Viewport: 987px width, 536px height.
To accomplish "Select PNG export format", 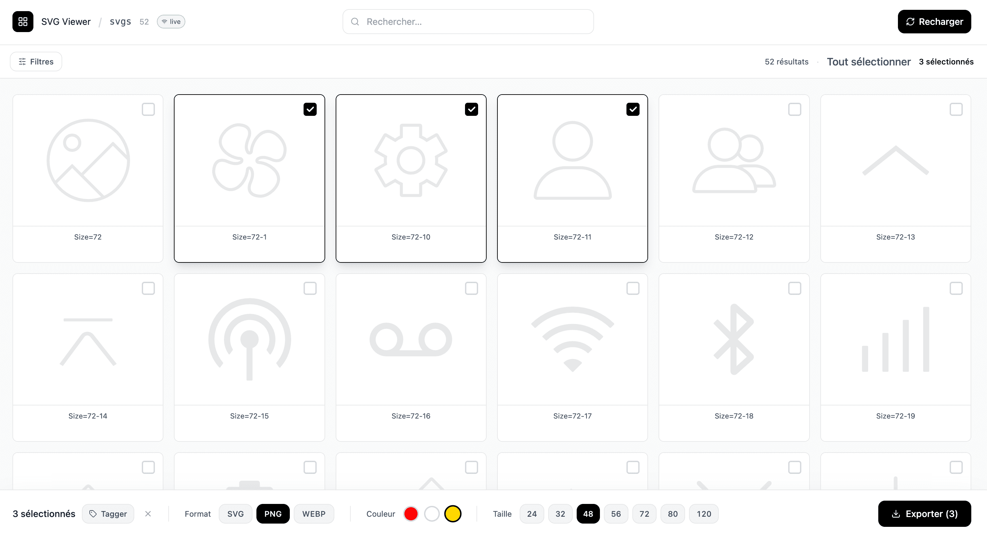I will [x=273, y=513].
